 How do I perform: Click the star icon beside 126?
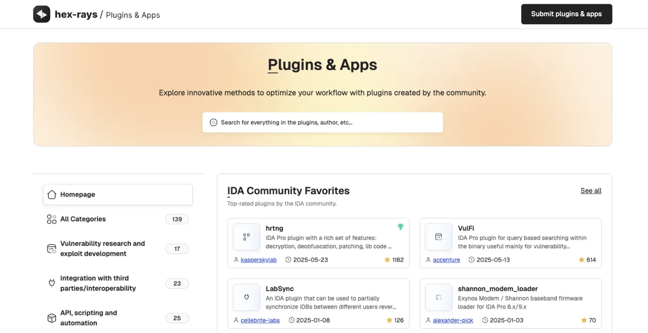[389, 320]
